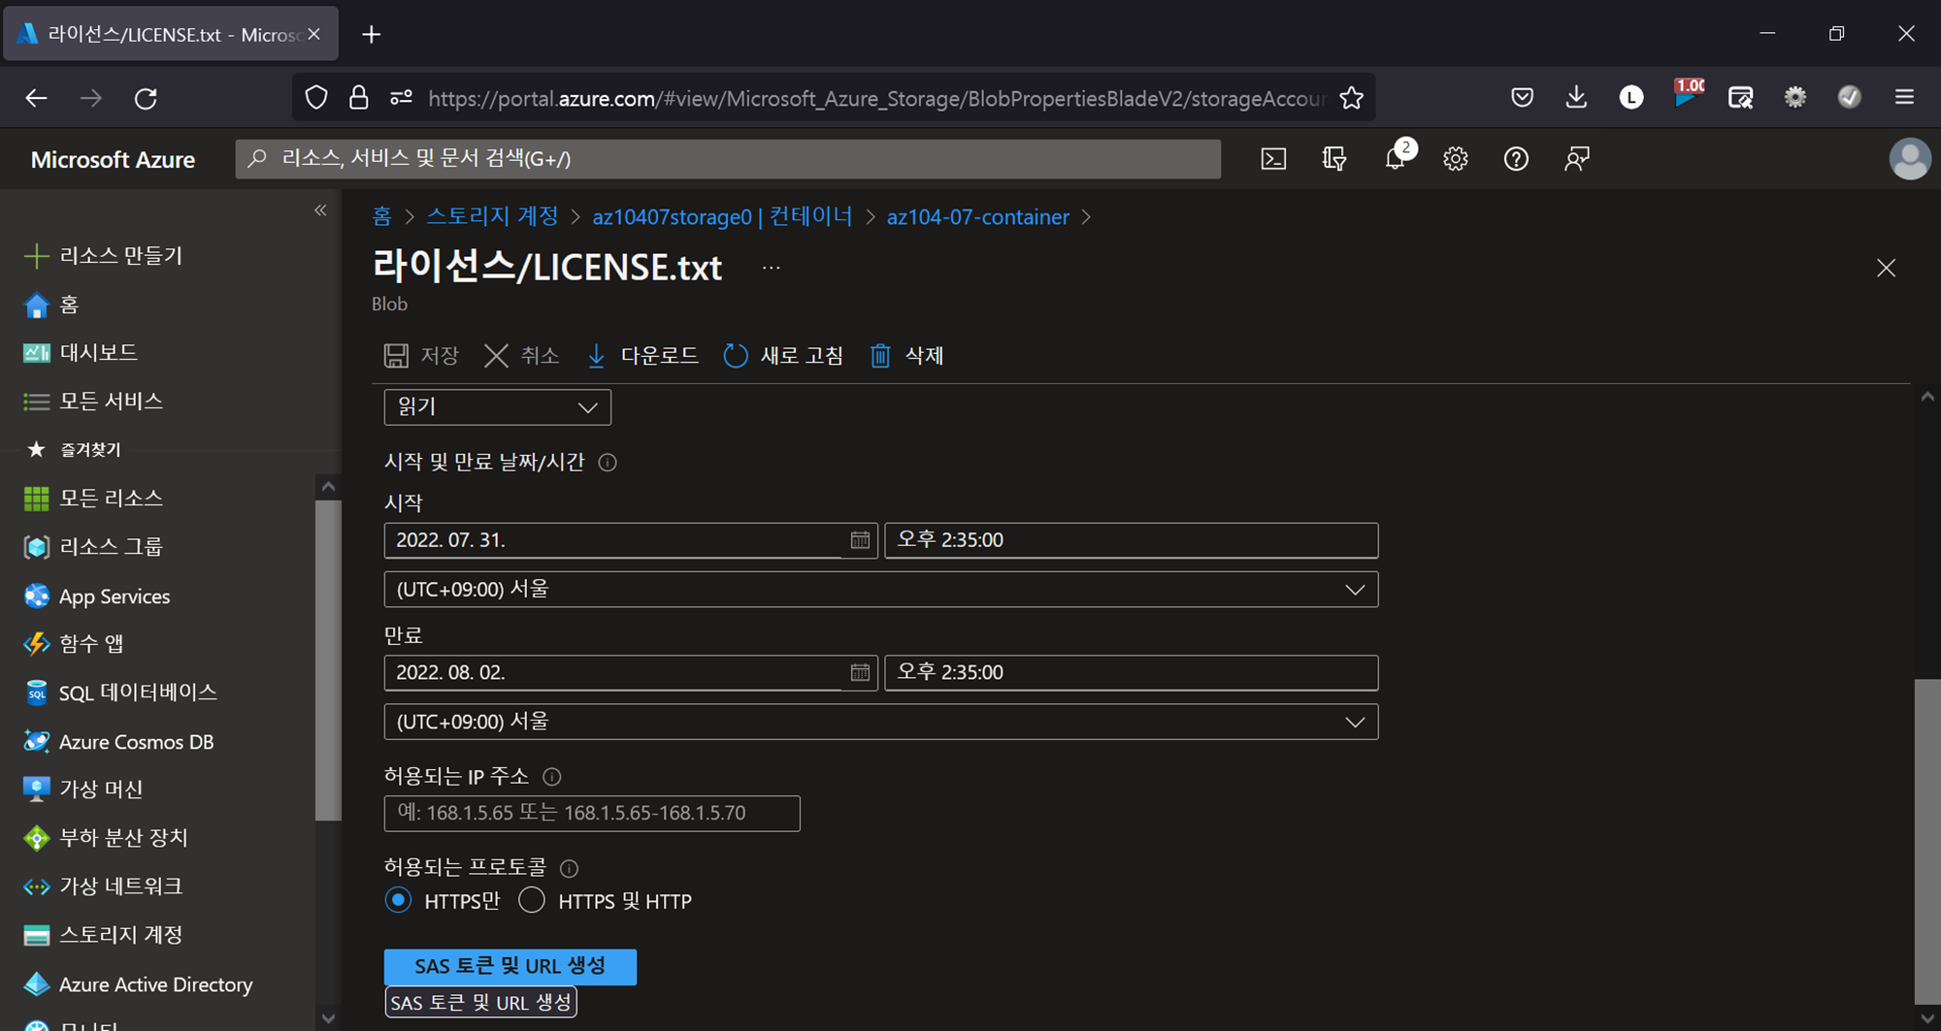Image resolution: width=1941 pixels, height=1031 pixels.
Task: Show info for allowed protocols
Action: click(570, 868)
